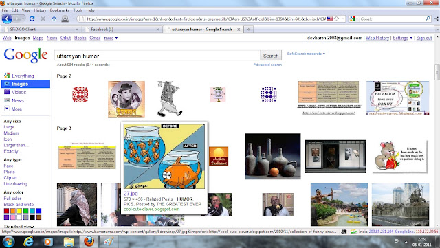Select the pink color swatch
Image resolution: width=440 pixels, height=248 pixels.
13,217
